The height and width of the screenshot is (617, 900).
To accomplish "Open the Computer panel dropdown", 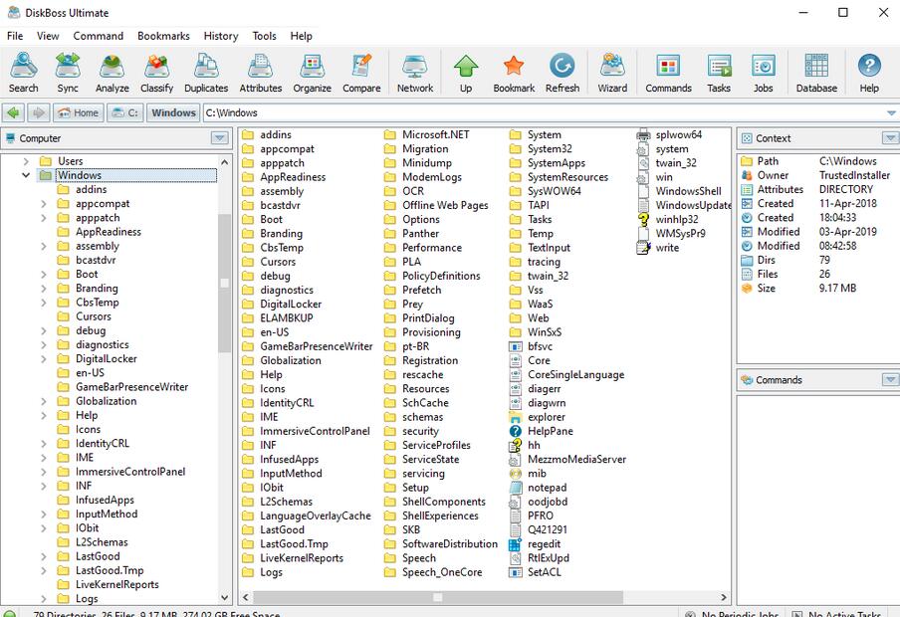I will (x=219, y=138).
